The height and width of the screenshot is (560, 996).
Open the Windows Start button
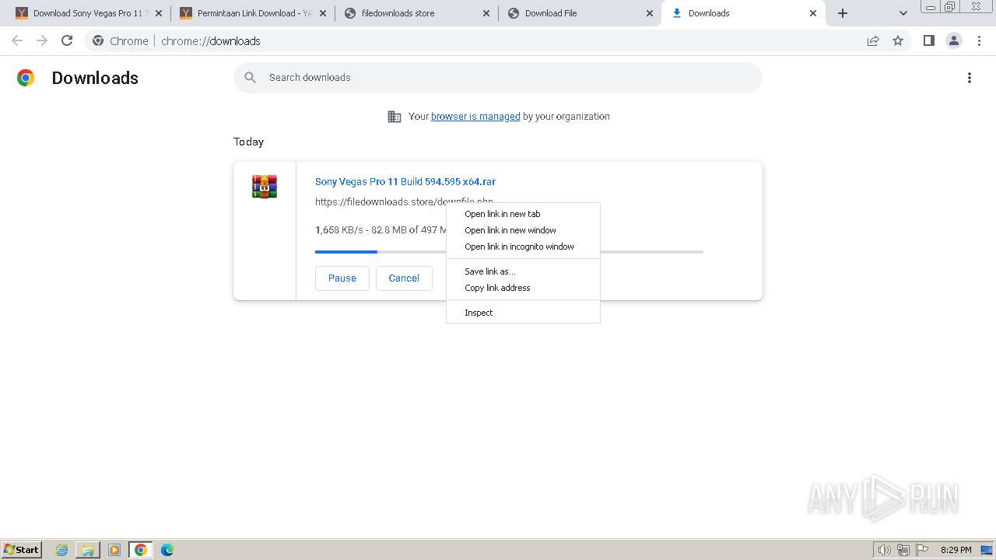pos(22,550)
